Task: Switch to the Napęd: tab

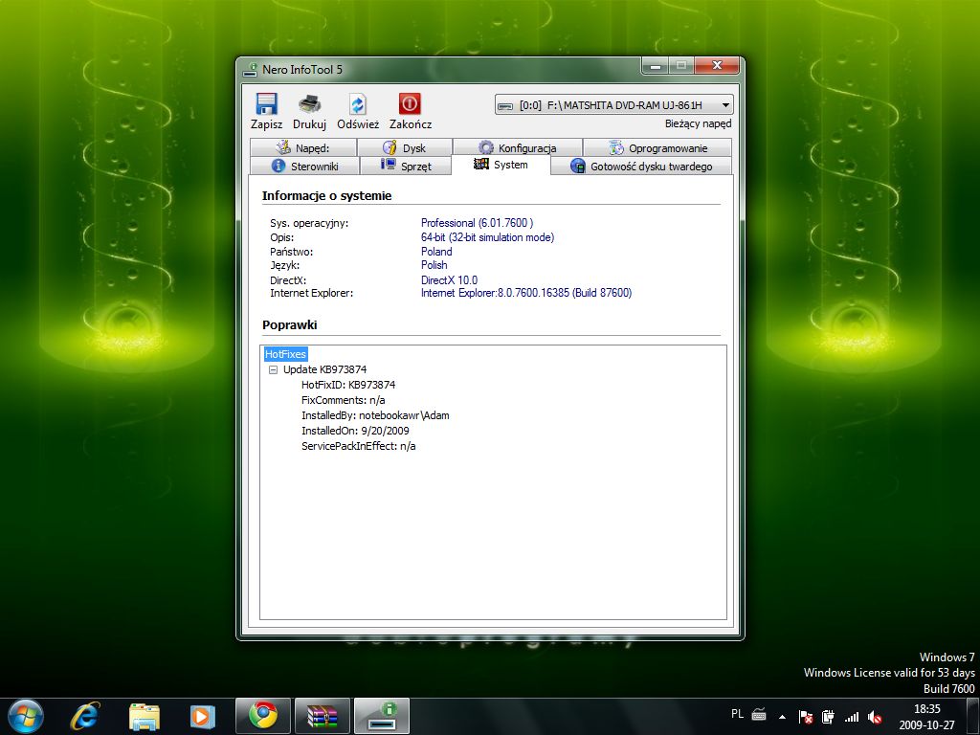Action: click(303, 148)
